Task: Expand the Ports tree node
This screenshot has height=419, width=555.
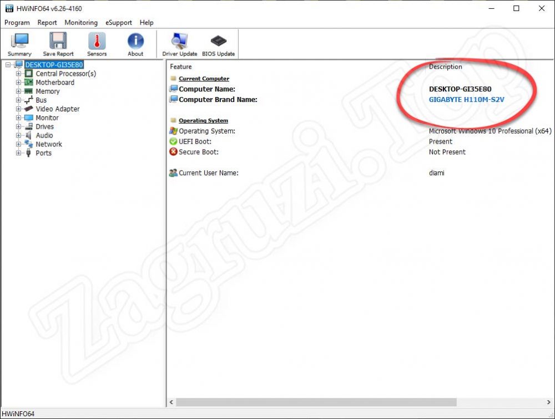Action: [x=18, y=153]
